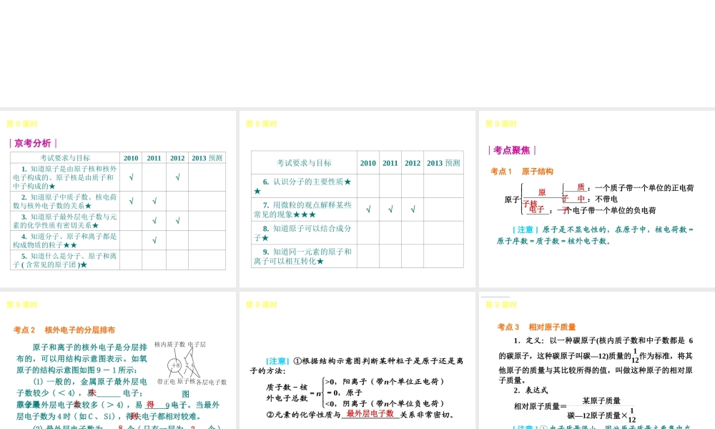Click the 考试要求与目标 header in 京考分析 table

(x=65, y=158)
